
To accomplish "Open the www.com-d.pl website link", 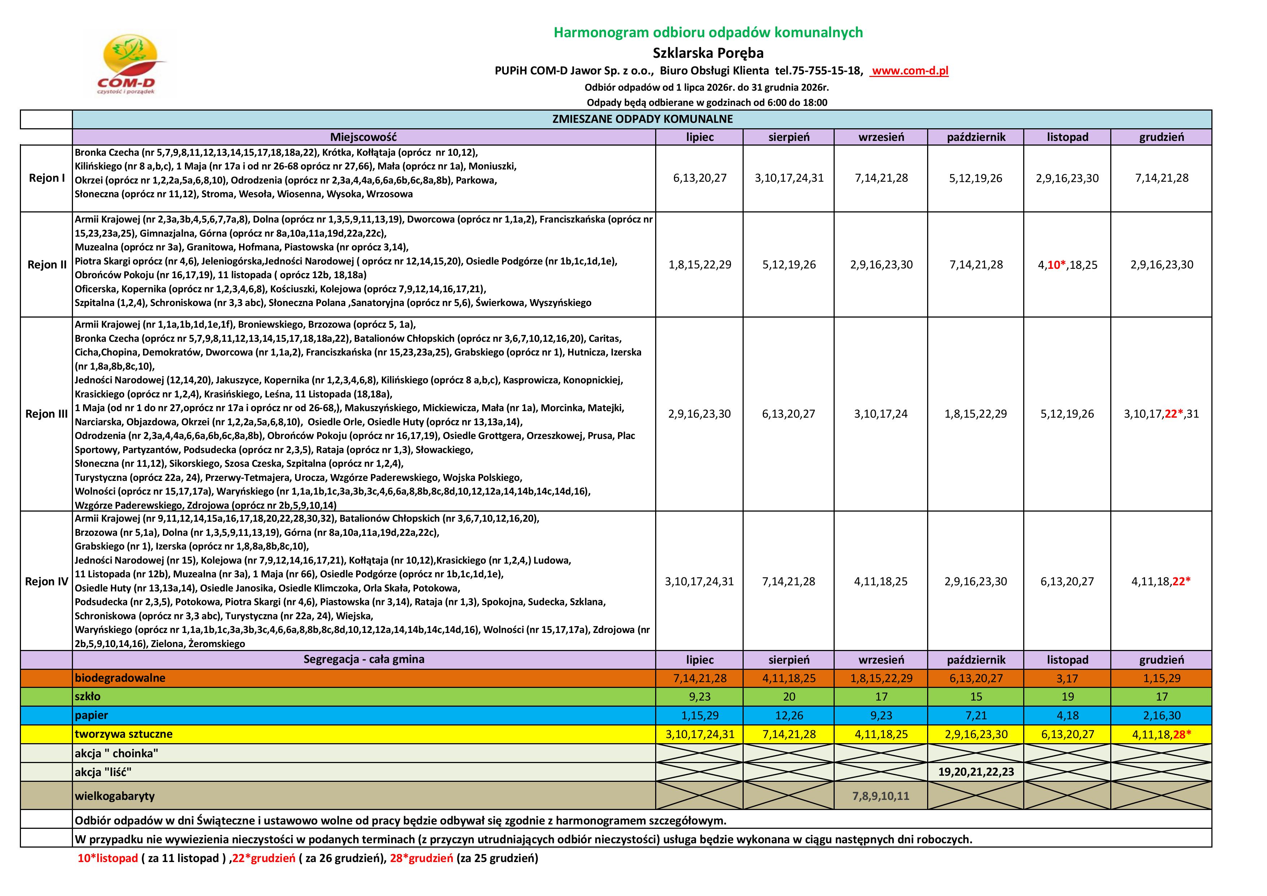I will tap(909, 71).
